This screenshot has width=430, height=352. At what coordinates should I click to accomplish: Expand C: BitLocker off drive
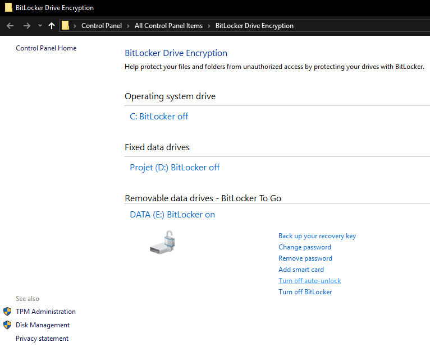pyautogui.click(x=159, y=117)
